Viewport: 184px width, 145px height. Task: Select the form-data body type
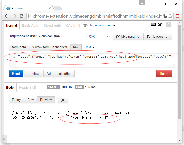tap(19, 47)
